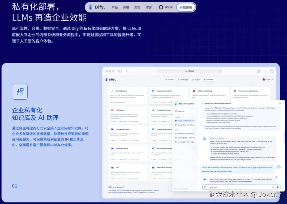Click the 'as a context' link
287x204 pixels.
[155, 190]
